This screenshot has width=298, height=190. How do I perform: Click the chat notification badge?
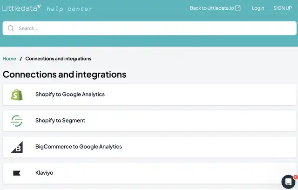point(296,177)
